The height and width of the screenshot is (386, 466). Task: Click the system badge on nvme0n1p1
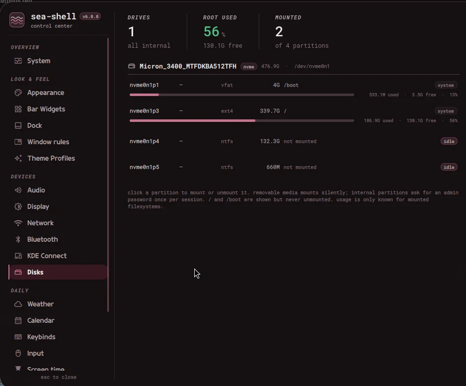[x=446, y=85]
